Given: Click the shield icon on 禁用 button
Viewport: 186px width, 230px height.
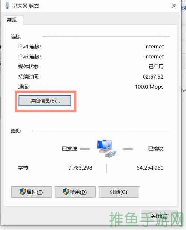Looking at the screenshot, I should [66, 192].
